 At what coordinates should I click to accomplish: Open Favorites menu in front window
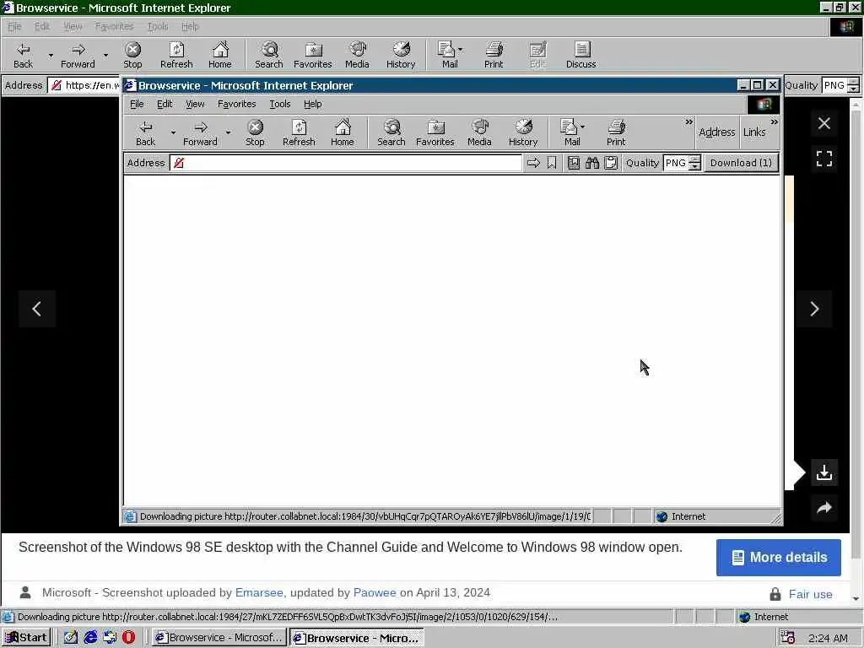236,104
